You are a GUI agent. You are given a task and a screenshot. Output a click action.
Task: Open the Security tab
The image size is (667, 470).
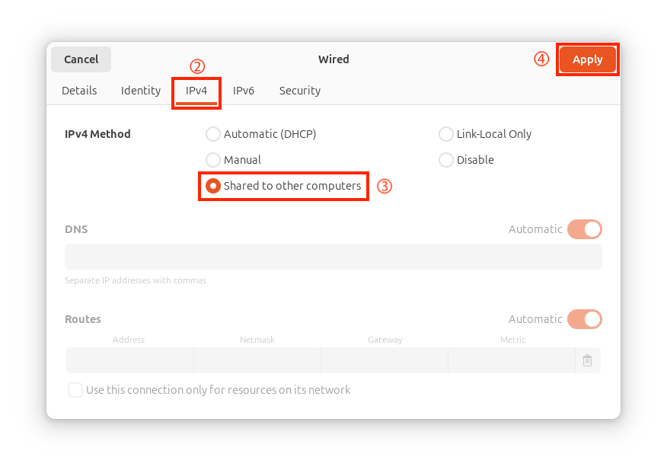(300, 91)
